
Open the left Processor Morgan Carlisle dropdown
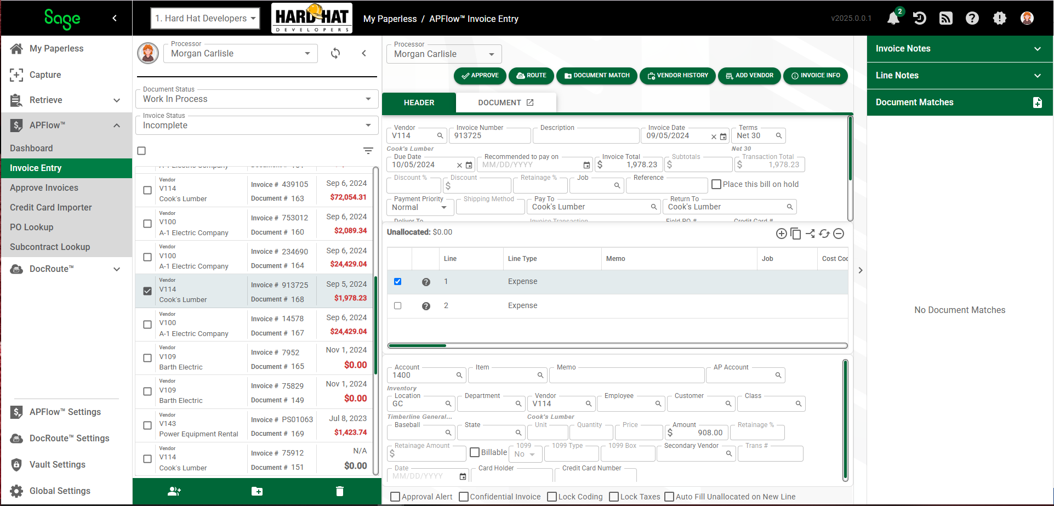pyautogui.click(x=241, y=53)
